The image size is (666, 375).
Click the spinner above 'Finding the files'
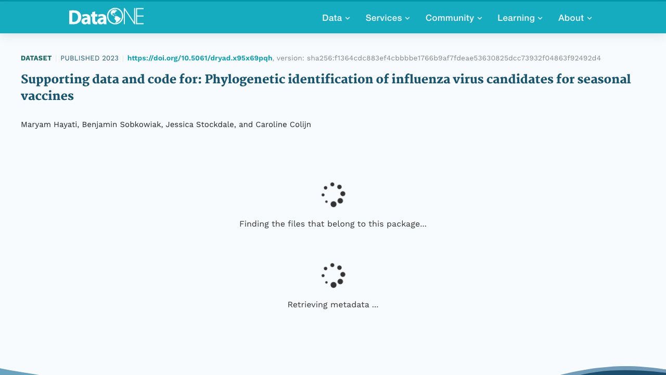point(333,195)
